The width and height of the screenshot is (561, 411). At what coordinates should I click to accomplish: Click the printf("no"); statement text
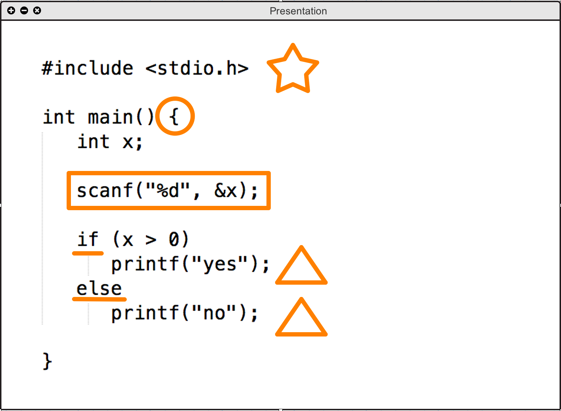(x=184, y=313)
